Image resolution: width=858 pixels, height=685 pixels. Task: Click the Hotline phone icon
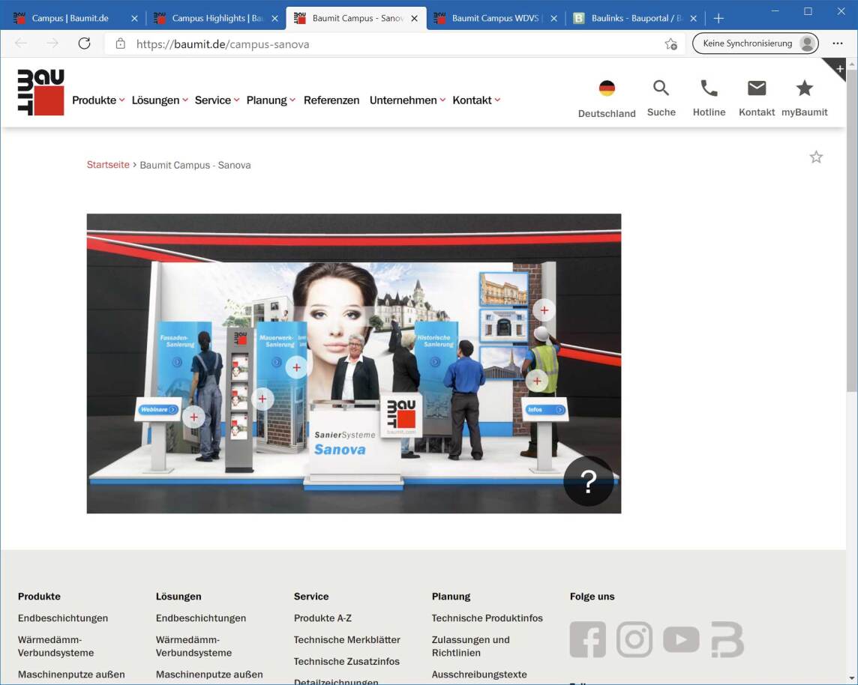pos(709,88)
